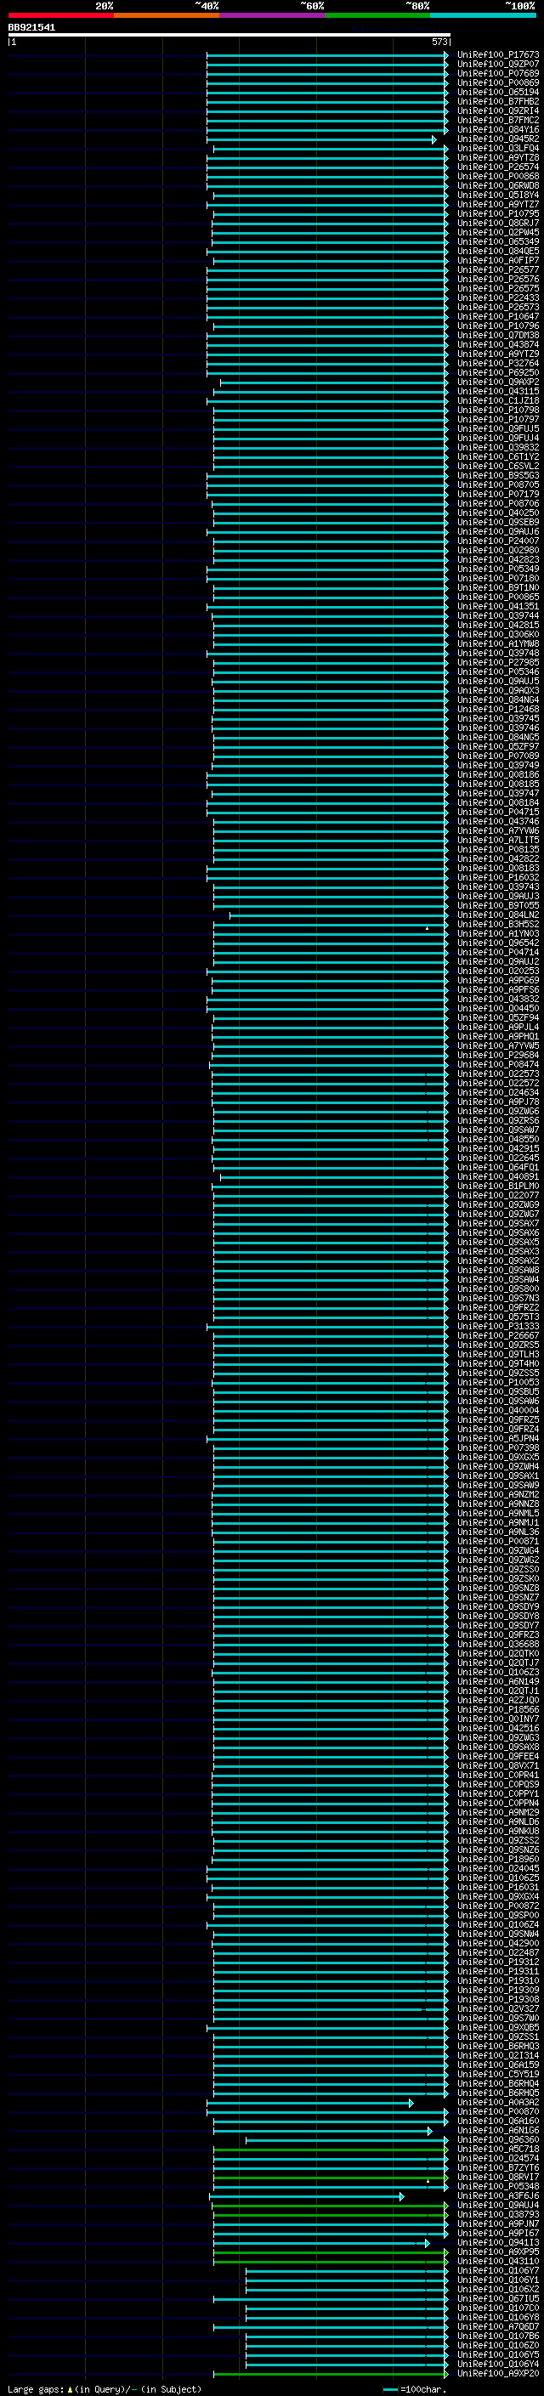Open hit UniRef100_P00869
The width and height of the screenshot is (544, 2396).
(498, 82)
